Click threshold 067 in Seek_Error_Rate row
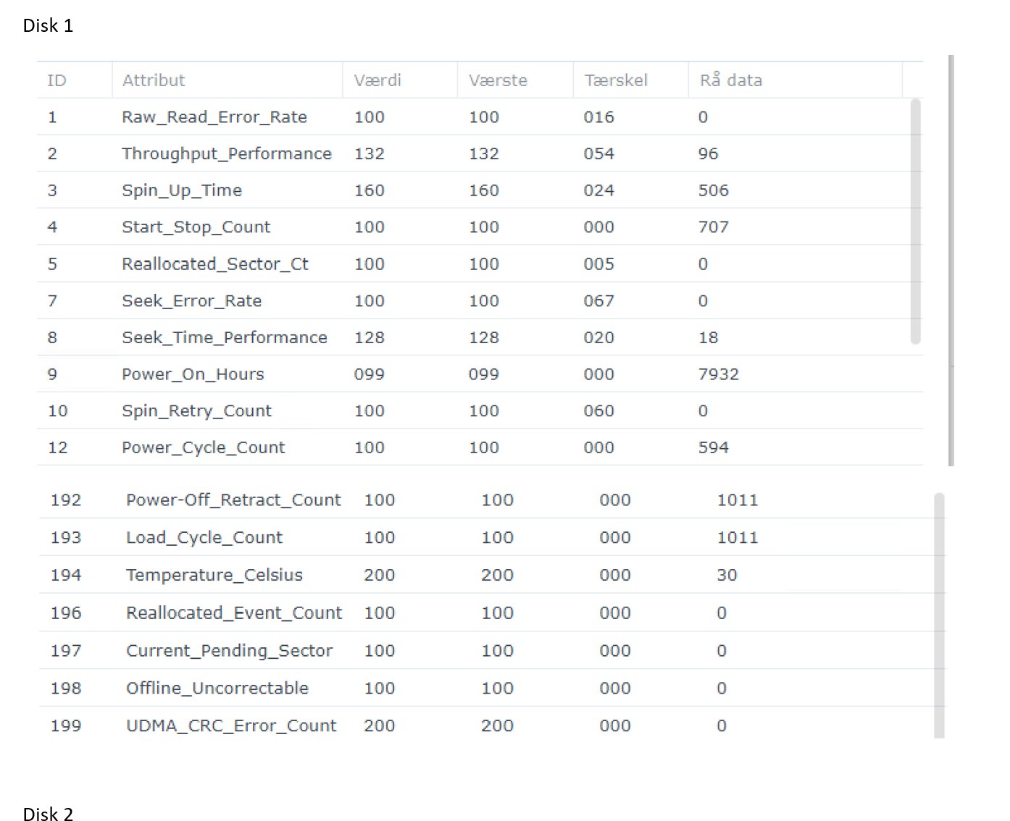Viewport: 1010px width, 821px height. [599, 301]
